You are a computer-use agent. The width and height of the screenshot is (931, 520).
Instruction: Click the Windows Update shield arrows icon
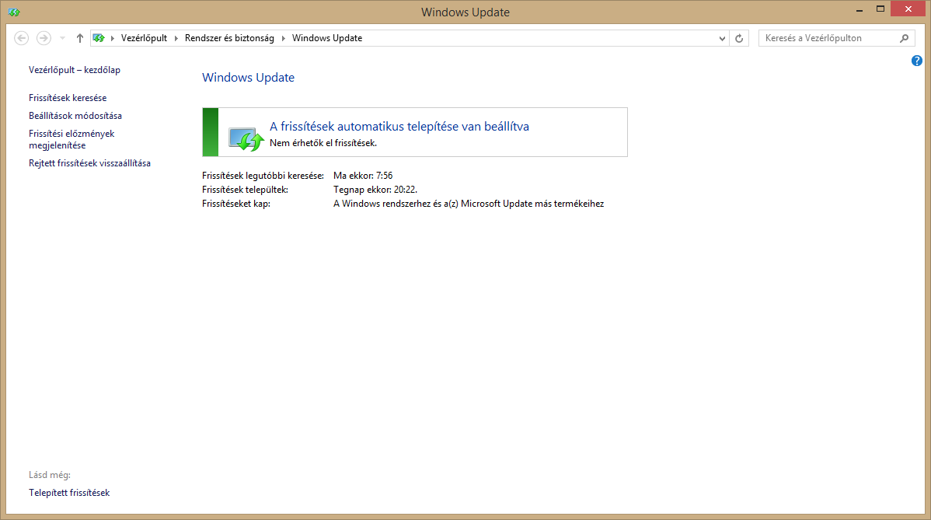[246, 139]
